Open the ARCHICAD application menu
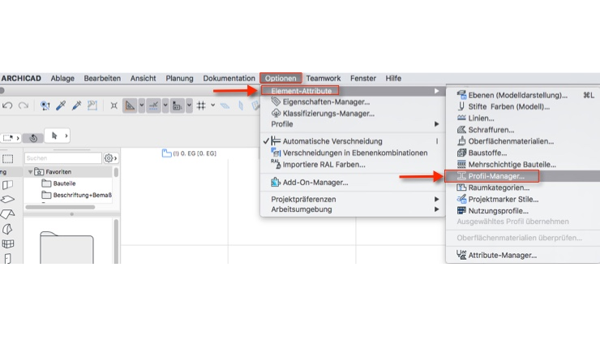600x349 pixels. point(21,78)
